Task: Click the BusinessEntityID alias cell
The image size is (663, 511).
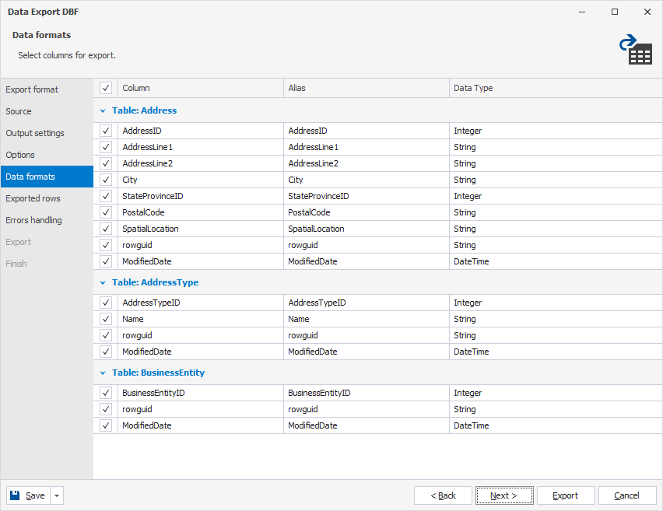Action: (367, 393)
